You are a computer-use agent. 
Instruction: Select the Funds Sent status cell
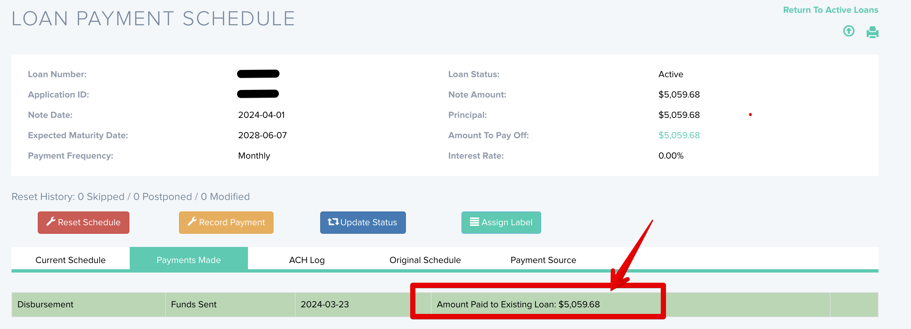193,304
